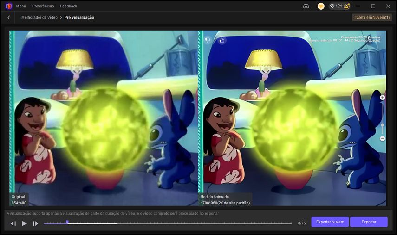Maximize the application window

(373, 6)
